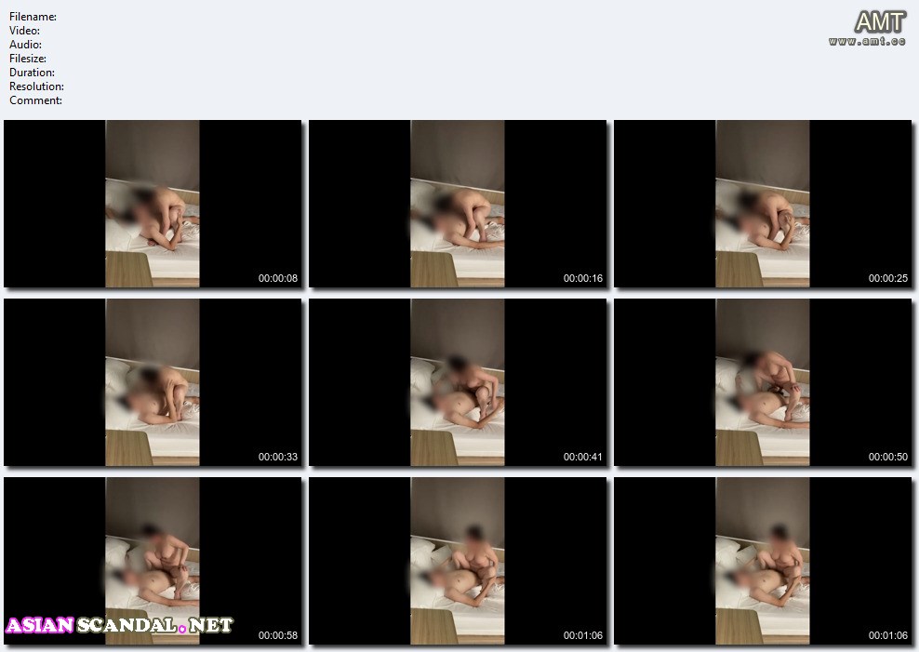The image size is (919, 652).
Task: Select the thumbnail frame stamped 00:00:16
Action: tap(458, 204)
